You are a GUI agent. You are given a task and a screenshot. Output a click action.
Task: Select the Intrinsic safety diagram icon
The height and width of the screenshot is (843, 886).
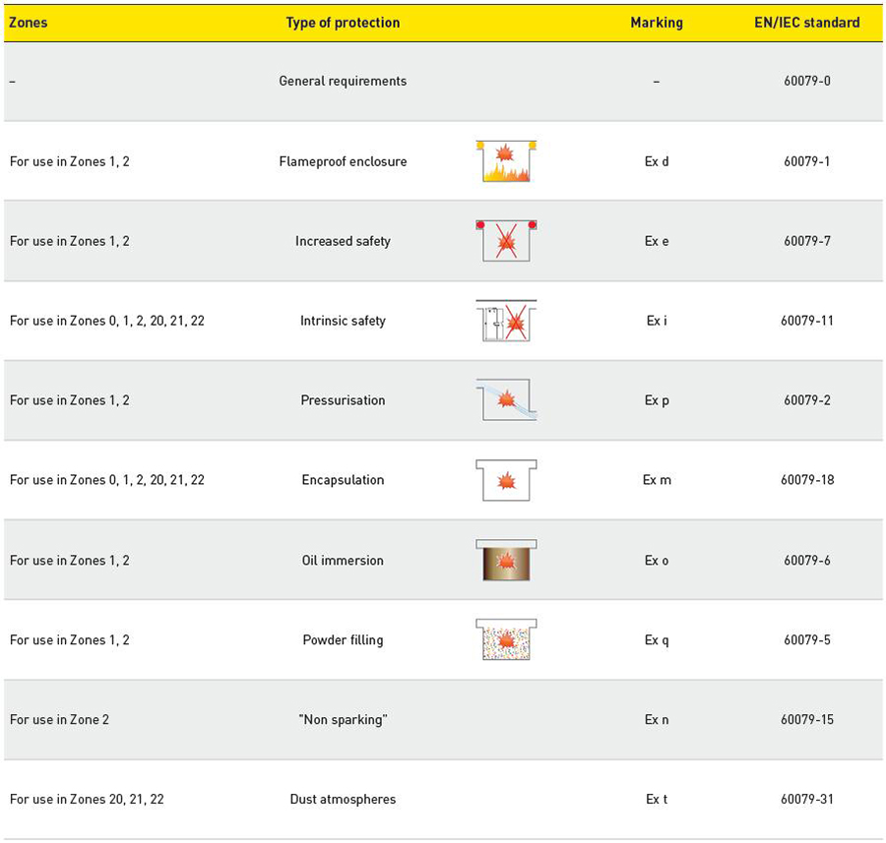click(506, 321)
